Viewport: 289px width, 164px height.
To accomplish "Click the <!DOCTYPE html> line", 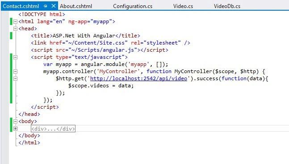I will click(x=42, y=14).
